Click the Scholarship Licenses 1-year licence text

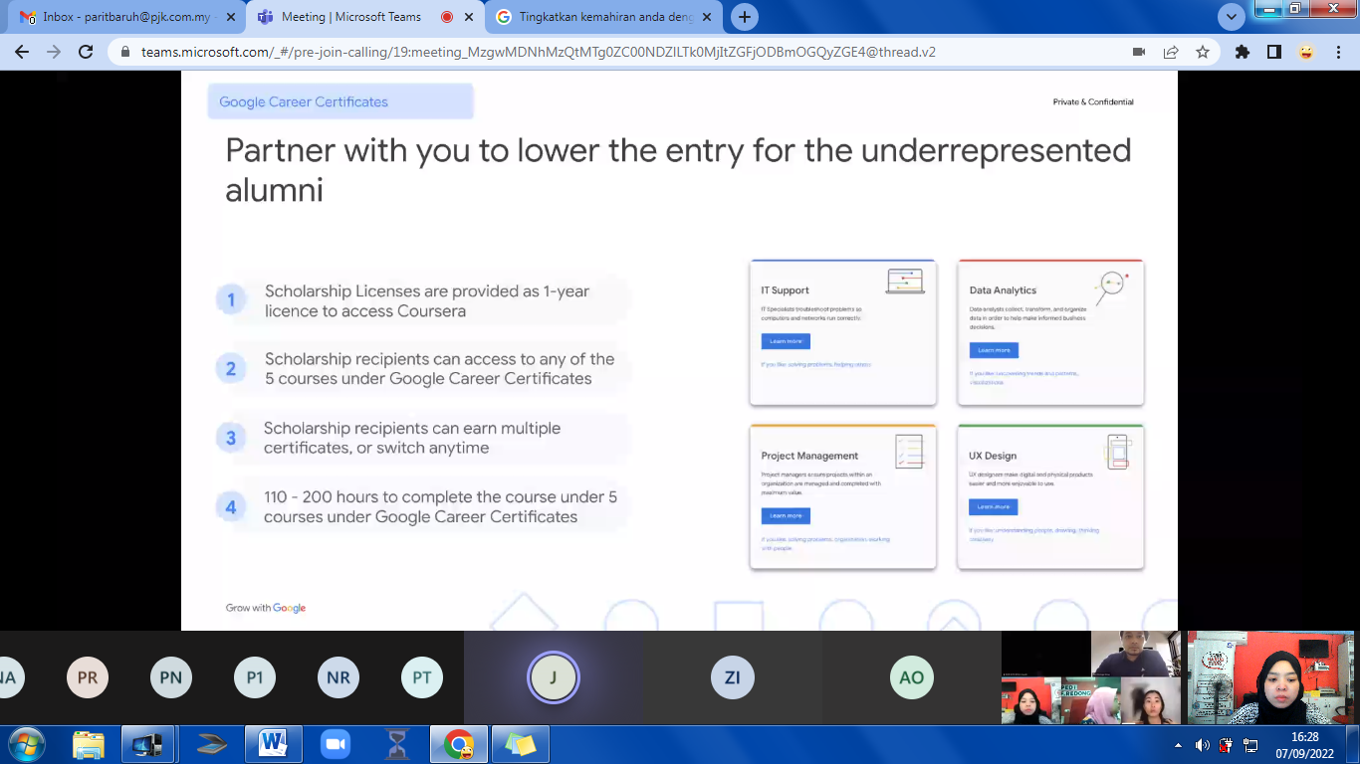427,301
